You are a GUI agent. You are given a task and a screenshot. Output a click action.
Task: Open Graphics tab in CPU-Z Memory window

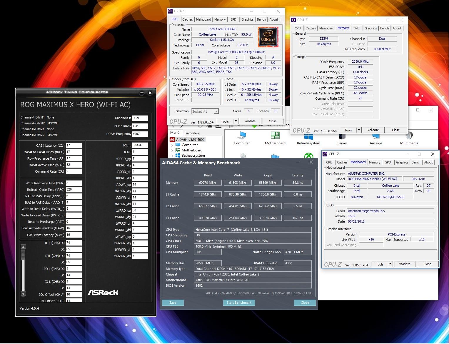pos(370,28)
